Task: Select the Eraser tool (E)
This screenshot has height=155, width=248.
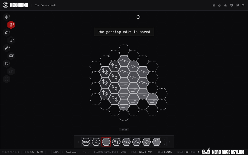Action: (x=7, y=33)
